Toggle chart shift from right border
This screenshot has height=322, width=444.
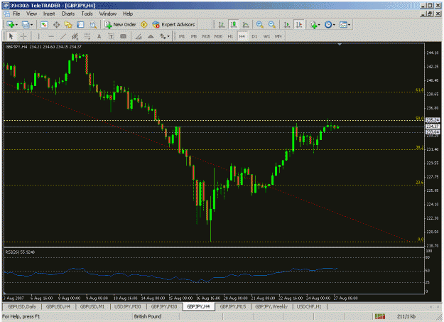tap(299, 25)
